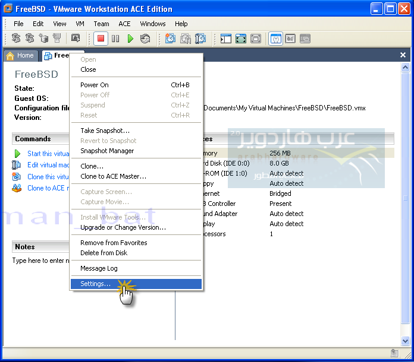Select the Hard Disk 8.0 GB device row

299,163
